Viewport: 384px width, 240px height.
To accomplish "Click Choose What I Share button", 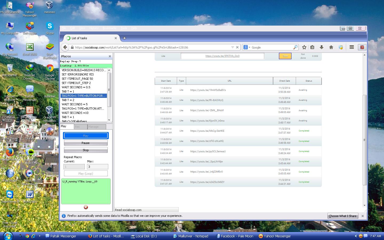I will (x=342, y=216).
